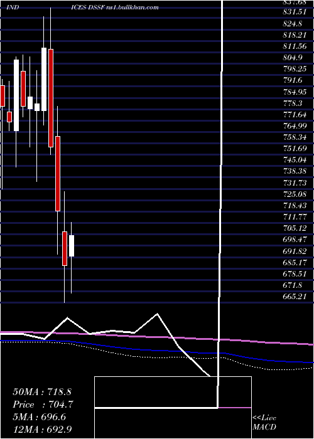
Task: Click the 711.77 price axis label
Action: point(295,216)
